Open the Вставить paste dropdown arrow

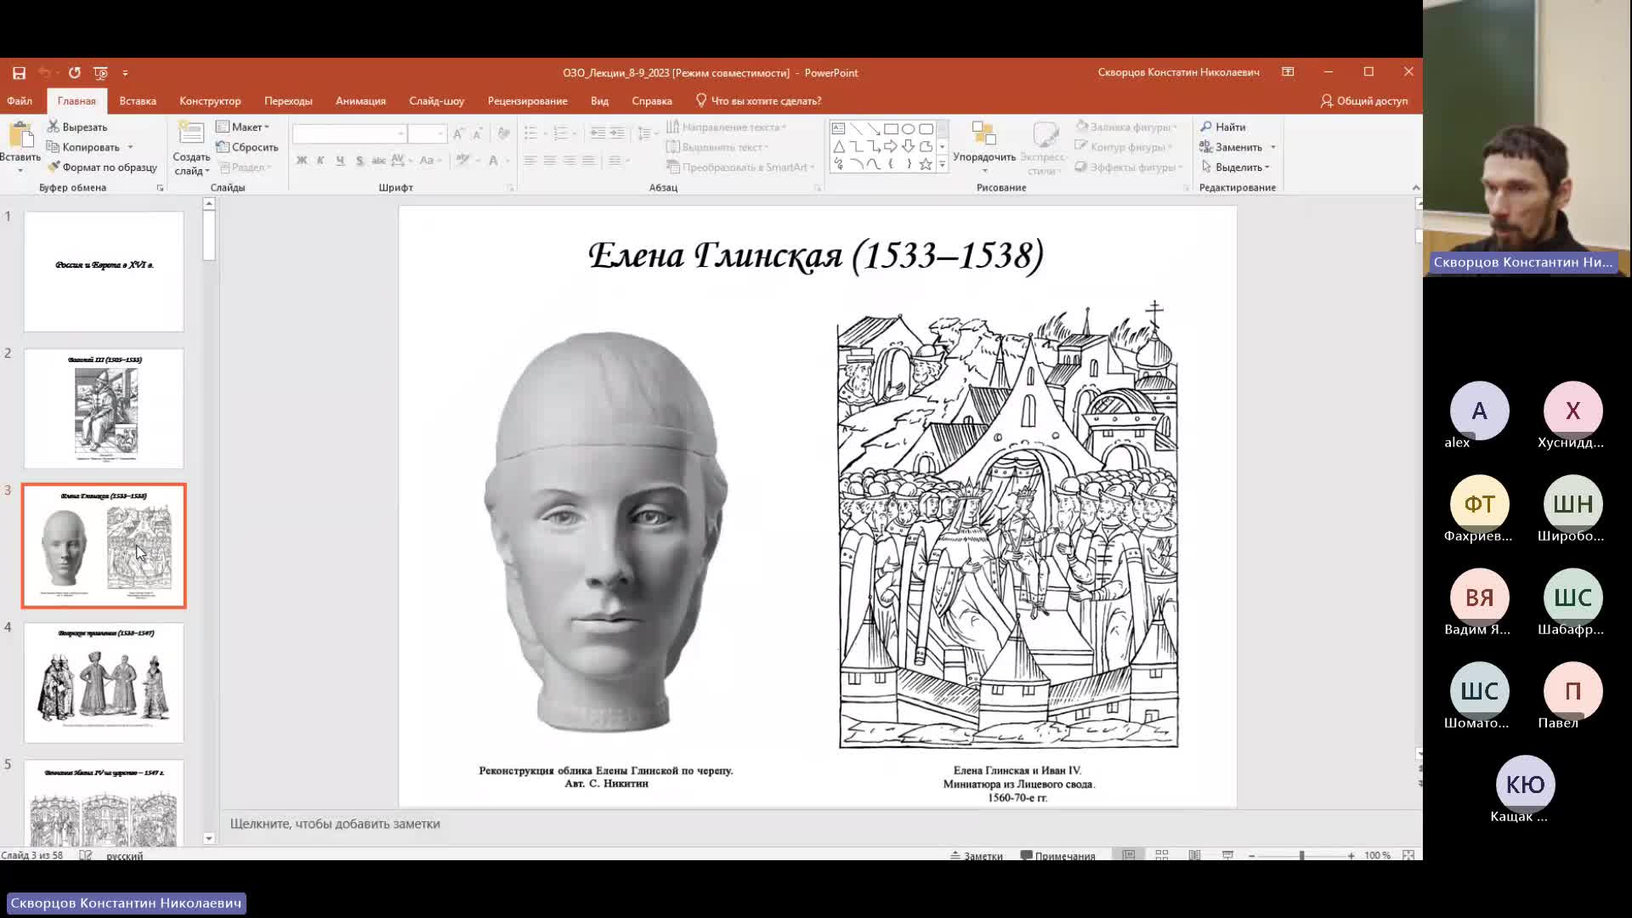click(20, 170)
